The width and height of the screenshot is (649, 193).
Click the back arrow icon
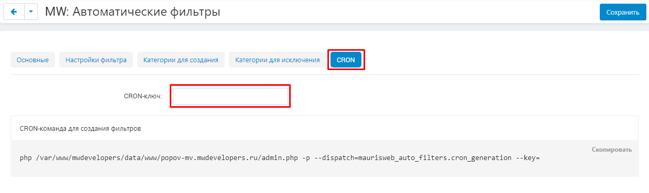click(x=14, y=12)
